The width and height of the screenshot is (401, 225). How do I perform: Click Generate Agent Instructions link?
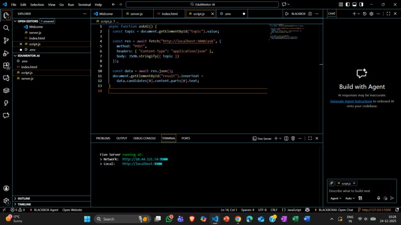(x=351, y=101)
